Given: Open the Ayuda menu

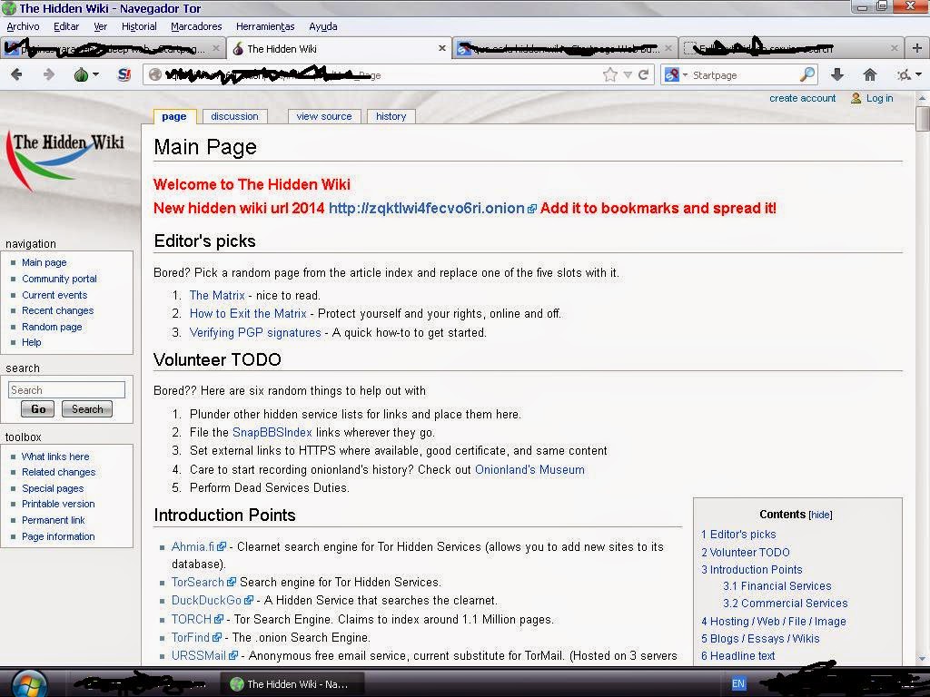Looking at the screenshot, I should tap(323, 26).
